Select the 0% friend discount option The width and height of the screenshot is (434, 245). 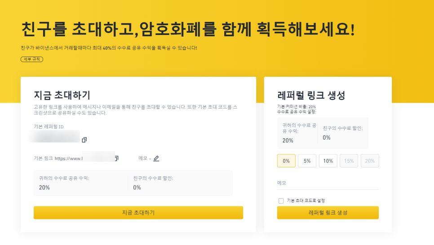pos(286,161)
